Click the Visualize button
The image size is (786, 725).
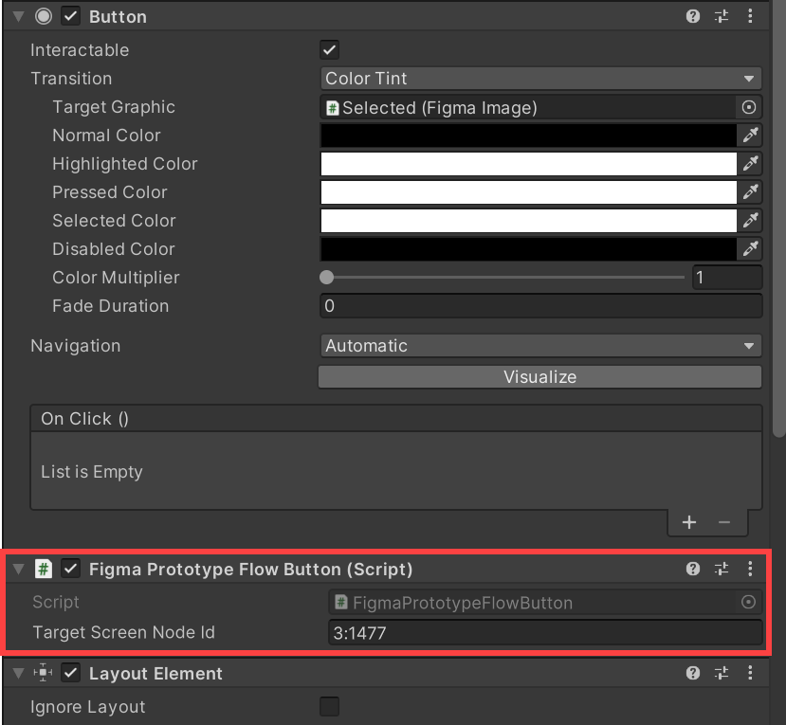[539, 377]
